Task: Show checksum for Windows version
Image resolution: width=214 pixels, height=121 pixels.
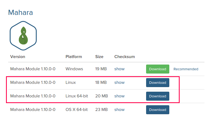Action: (119, 69)
